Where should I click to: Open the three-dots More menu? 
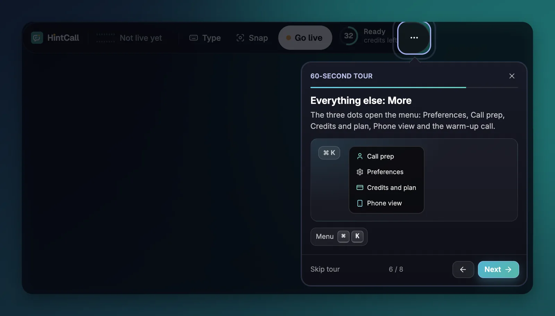(x=414, y=38)
